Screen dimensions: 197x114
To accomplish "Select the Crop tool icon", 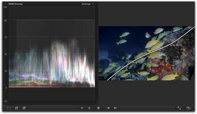I will pyautogui.click(x=17, y=108).
